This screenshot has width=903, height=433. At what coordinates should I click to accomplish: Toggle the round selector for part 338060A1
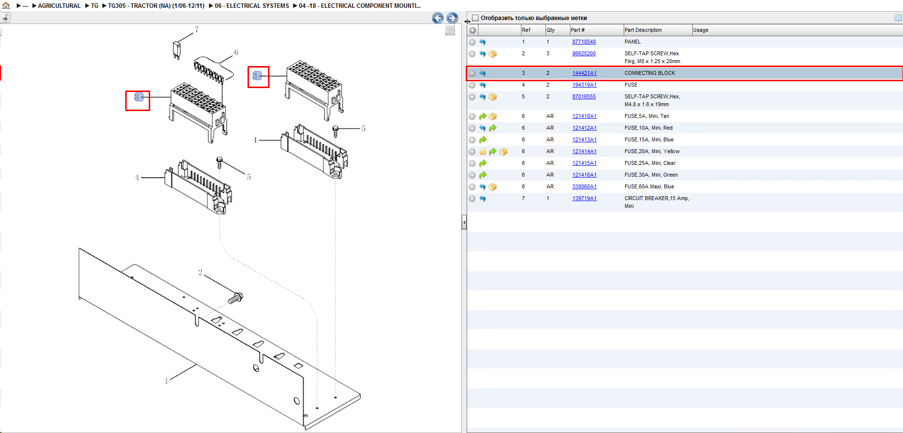tap(472, 187)
